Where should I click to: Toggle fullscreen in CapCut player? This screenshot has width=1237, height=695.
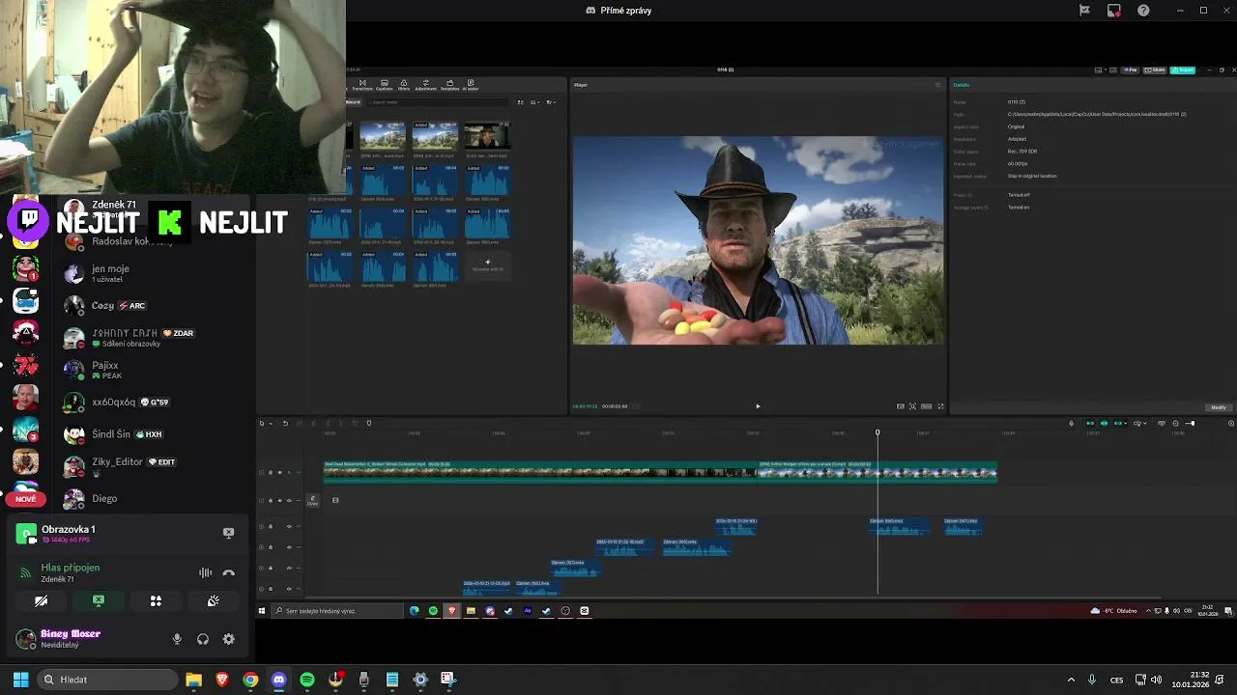click(940, 406)
